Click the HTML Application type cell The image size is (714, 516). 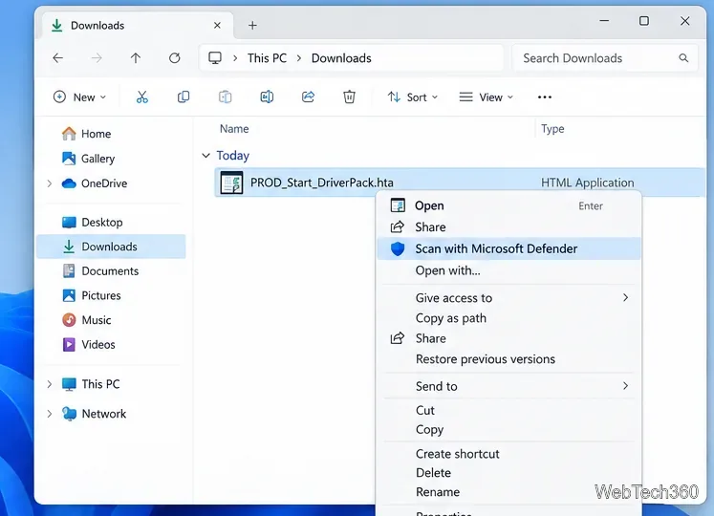coord(588,183)
